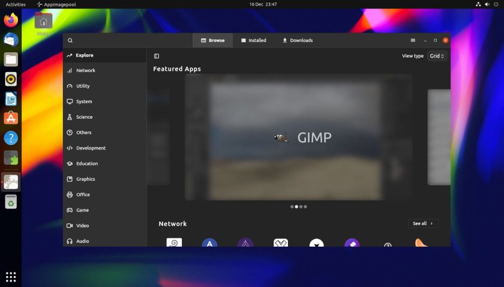Open the Home folder desktop icon
The height and width of the screenshot is (287, 504).
[x=43, y=24]
